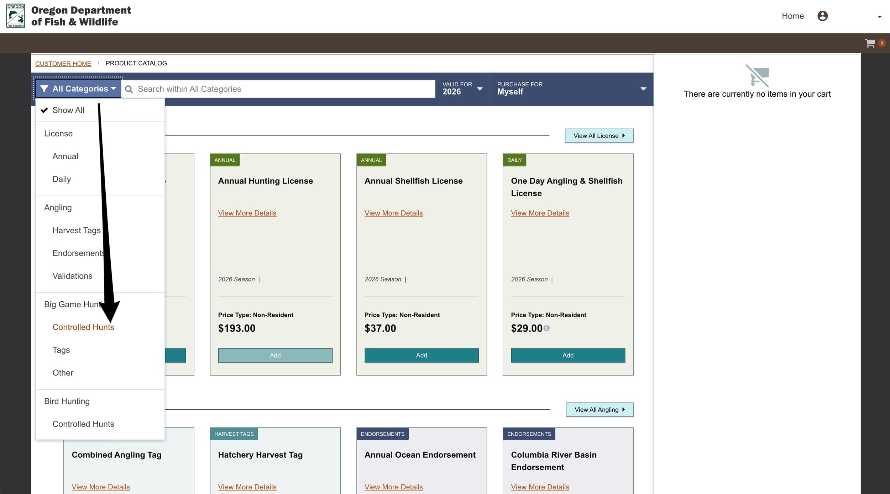Image resolution: width=890 pixels, height=494 pixels.
Task: Select the Bird Hunting category heading
Action: 67,401
